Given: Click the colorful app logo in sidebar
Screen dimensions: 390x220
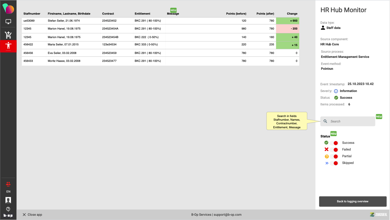Looking at the screenshot, I should click(8, 9).
